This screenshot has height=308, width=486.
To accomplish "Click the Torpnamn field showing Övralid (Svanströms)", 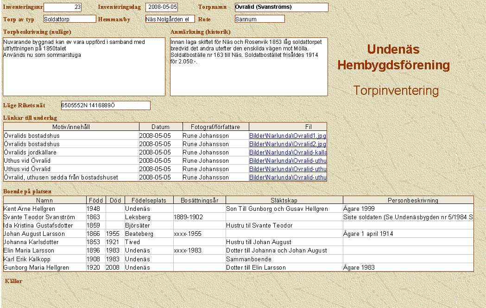I will (281, 7).
